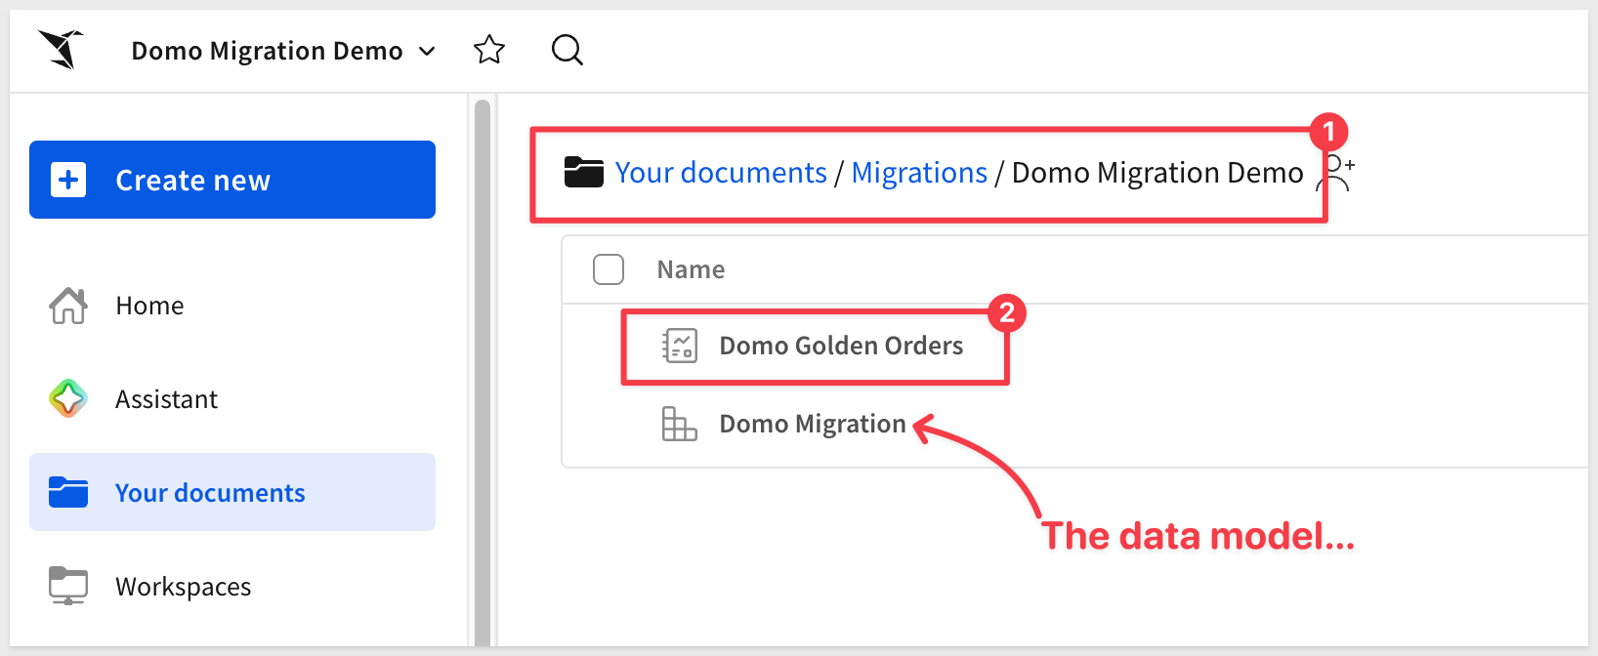The height and width of the screenshot is (656, 1598).
Task: Open the Domo Migration Demo title dropdown
Action: tap(283, 51)
